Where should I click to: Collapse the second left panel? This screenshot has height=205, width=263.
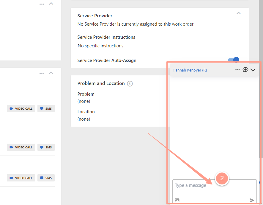click(x=51, y=73)
